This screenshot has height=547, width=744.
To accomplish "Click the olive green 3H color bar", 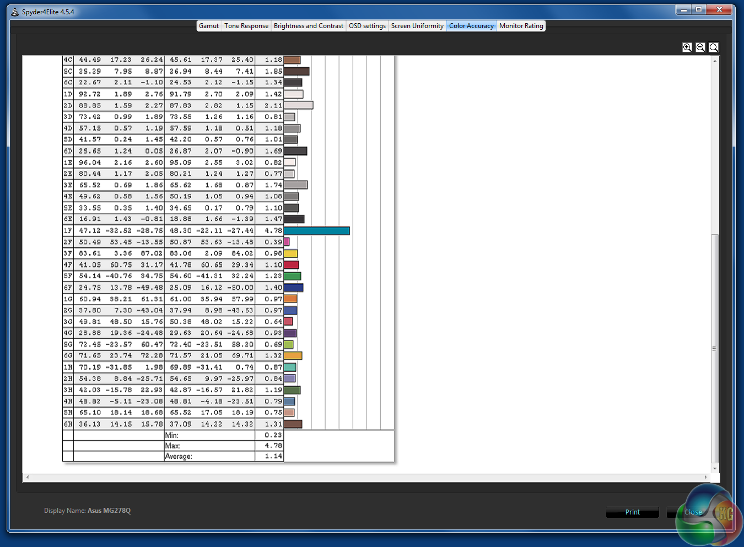I will tap(292, 390).
